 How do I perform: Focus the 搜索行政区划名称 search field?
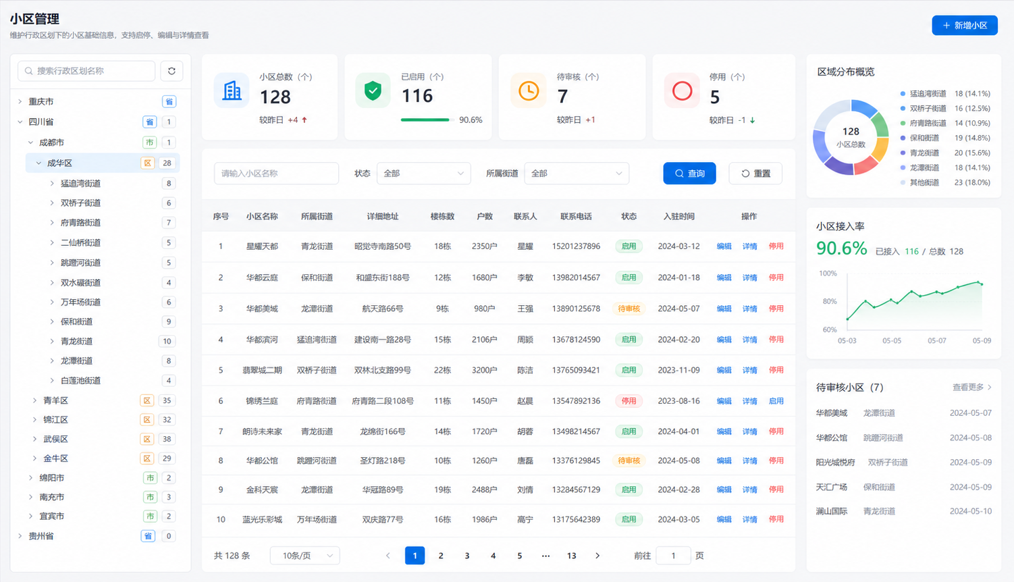click(86, 71)
